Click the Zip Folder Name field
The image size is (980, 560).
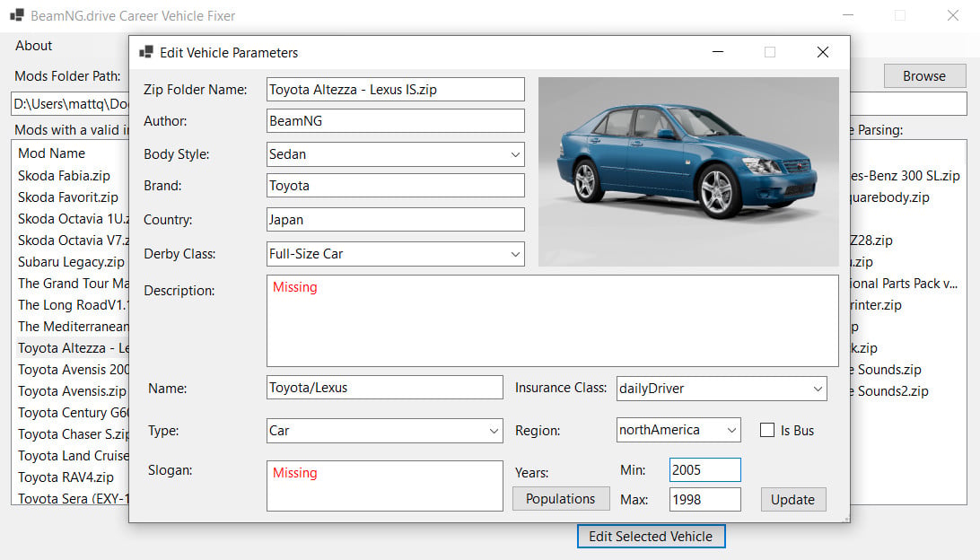pyautogui.click(x=395, y=90)
